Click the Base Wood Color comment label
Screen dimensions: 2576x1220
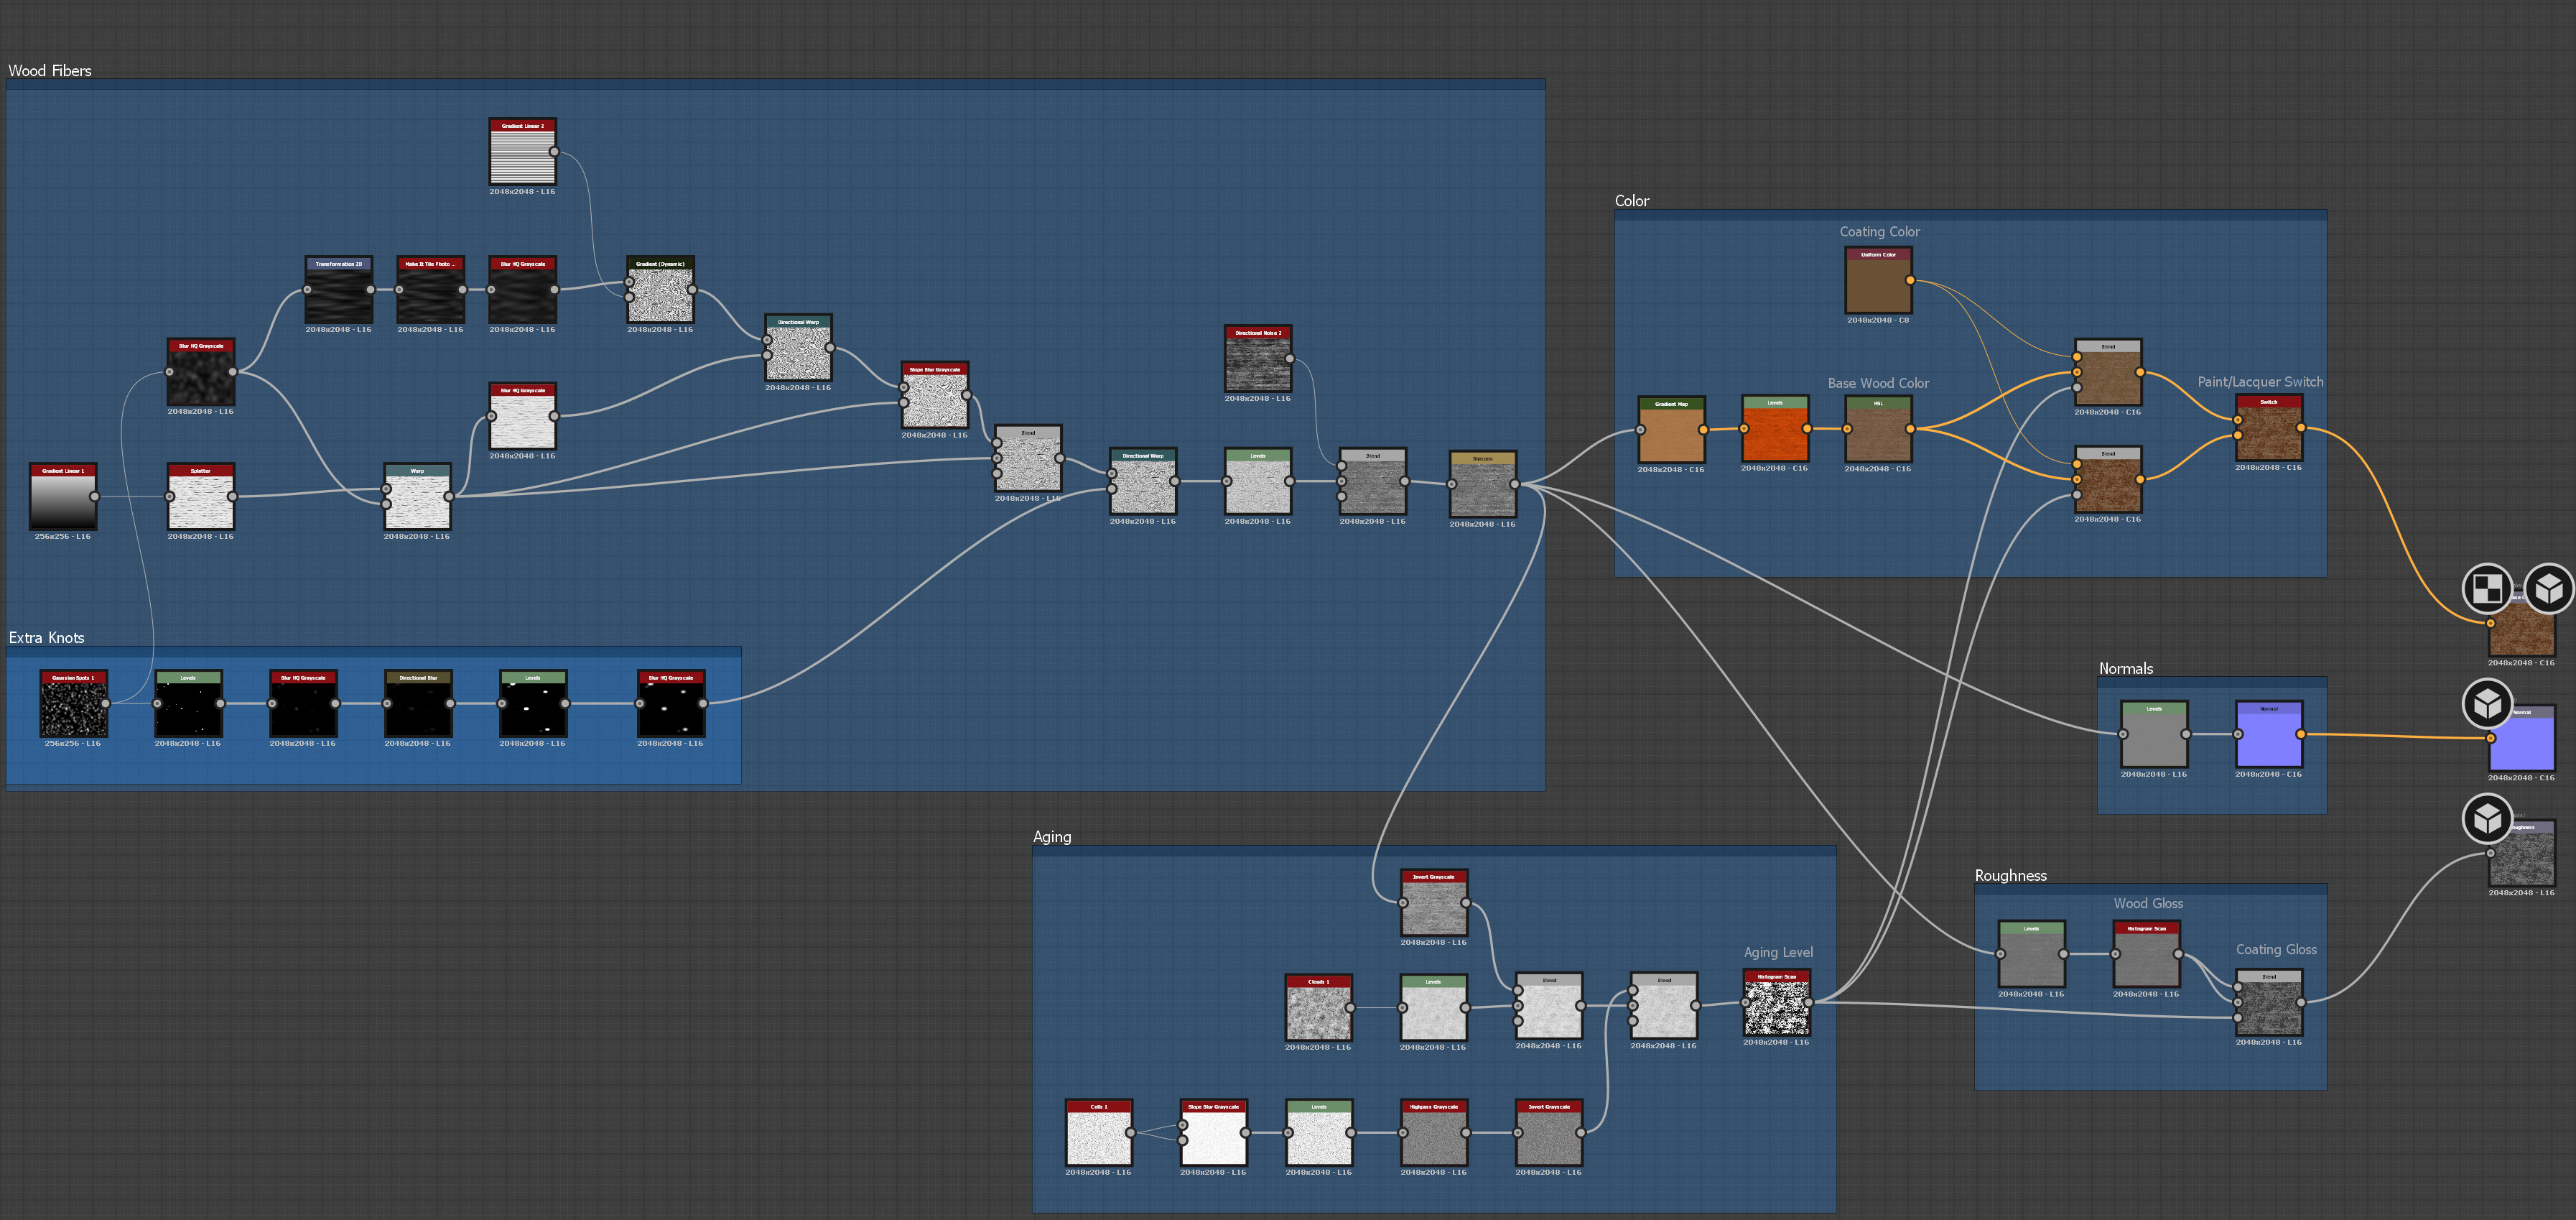[1878, 383]
